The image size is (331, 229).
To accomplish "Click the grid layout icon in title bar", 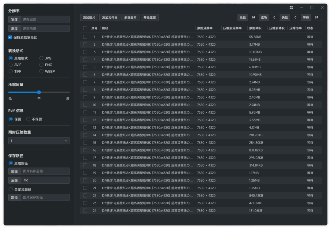I will [x=291, y=8].
